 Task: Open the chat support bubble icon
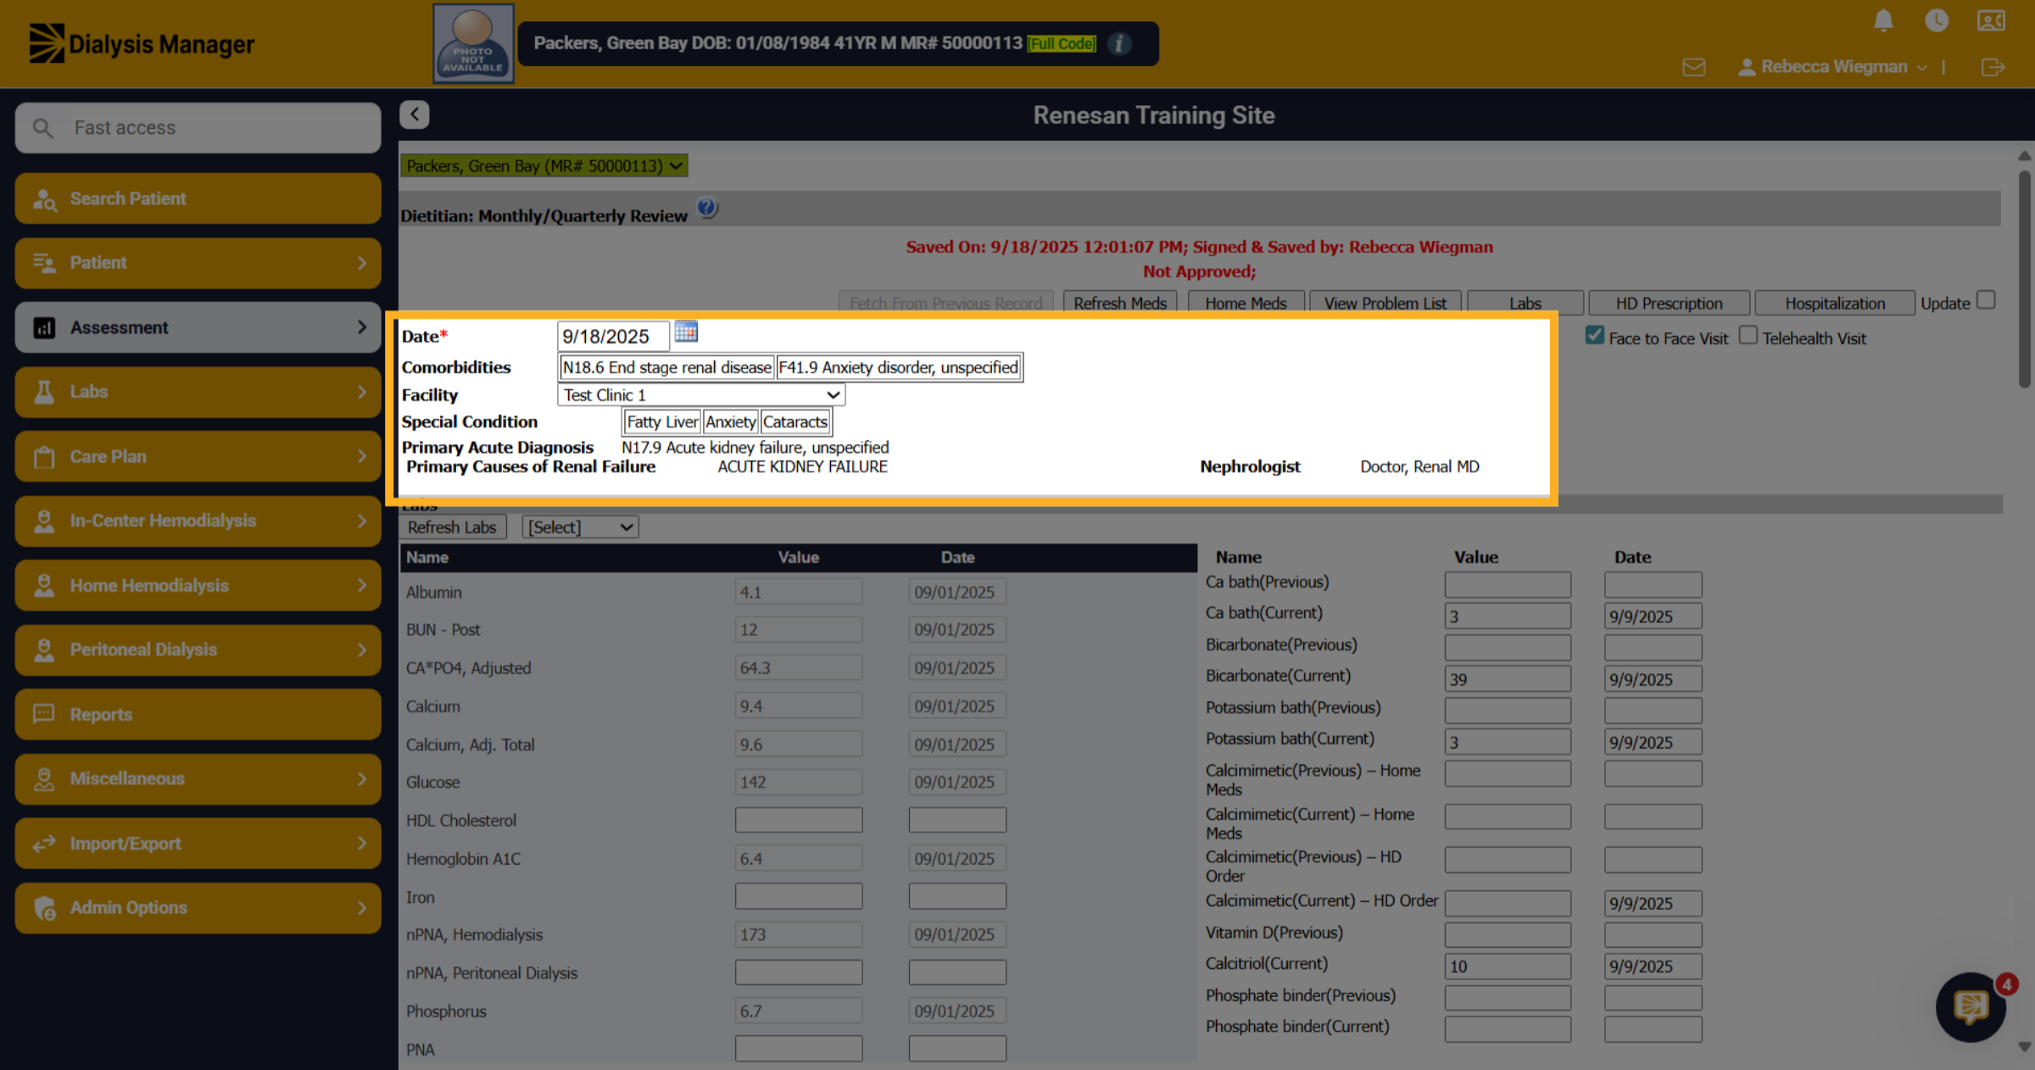(1971, 1006)
